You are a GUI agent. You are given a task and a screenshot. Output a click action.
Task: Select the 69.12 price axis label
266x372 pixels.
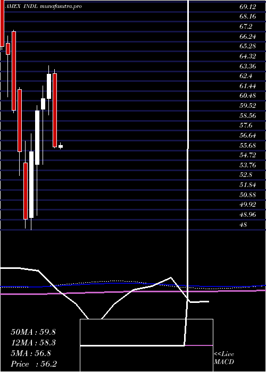(248, 7)
